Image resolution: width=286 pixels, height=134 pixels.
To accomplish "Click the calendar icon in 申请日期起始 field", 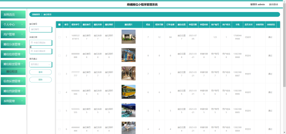I will point(32,43).
